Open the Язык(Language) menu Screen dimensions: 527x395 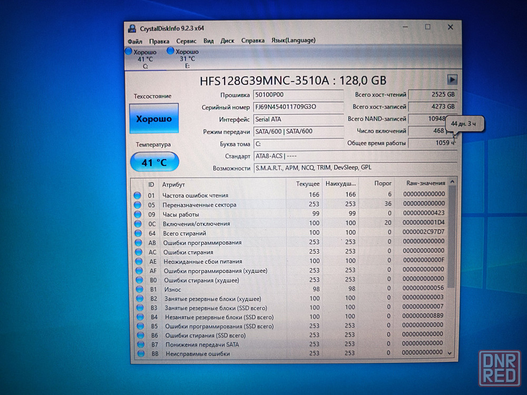tap(294, 41)
